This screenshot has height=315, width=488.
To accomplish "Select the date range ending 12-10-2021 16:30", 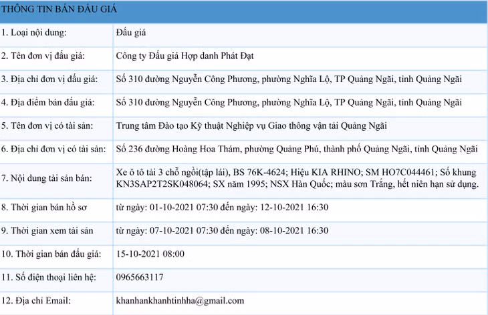I will tap(222, 207).
